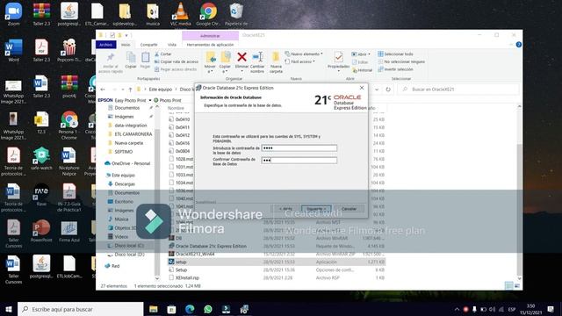Select the OracleXE213_Win64 archive file
562x316 pixels.
pos(195,254)
